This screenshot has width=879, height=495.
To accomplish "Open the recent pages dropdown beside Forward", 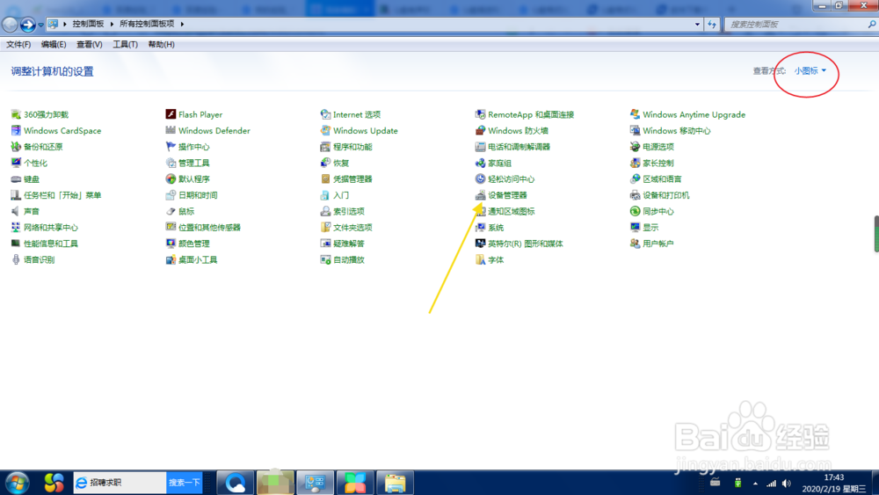I will coord(41,25).
